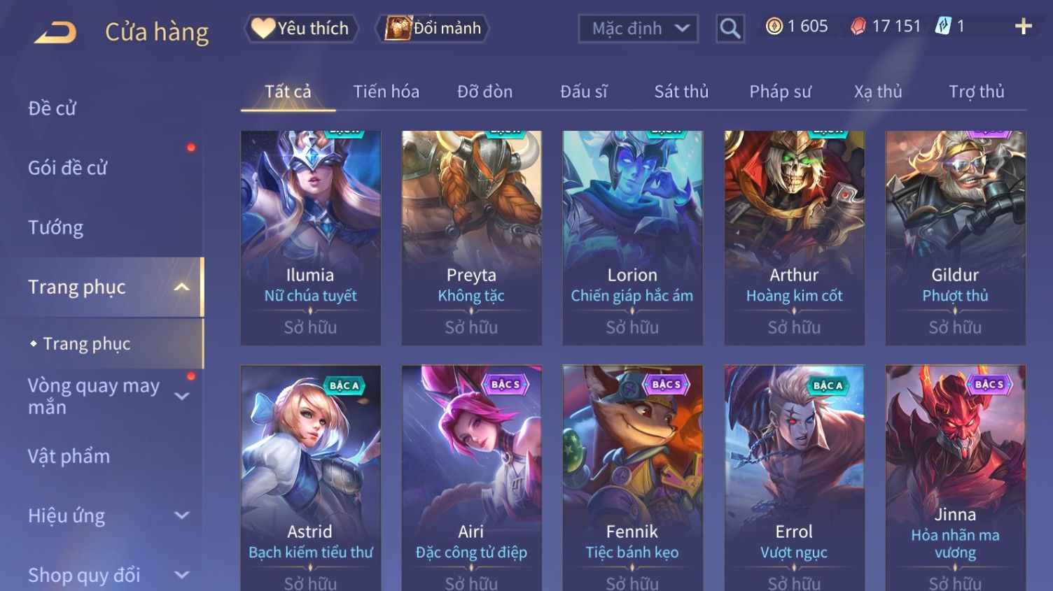This screenshot has height=591, width=1053.
Task: Click the plus icon to add currency
Action: [1024, 27]
